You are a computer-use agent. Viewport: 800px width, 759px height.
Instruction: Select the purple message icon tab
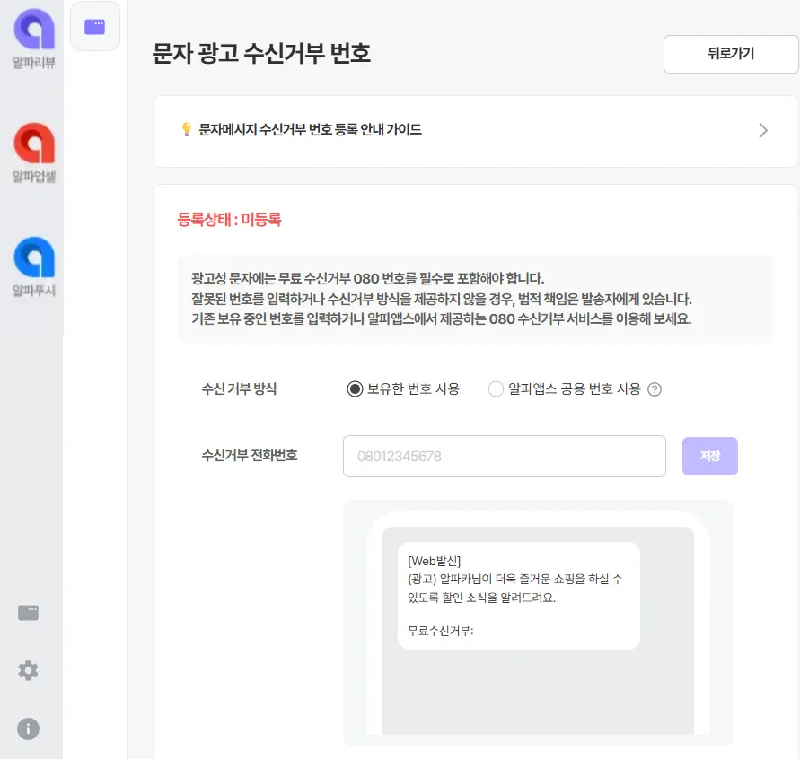point(95,26)
